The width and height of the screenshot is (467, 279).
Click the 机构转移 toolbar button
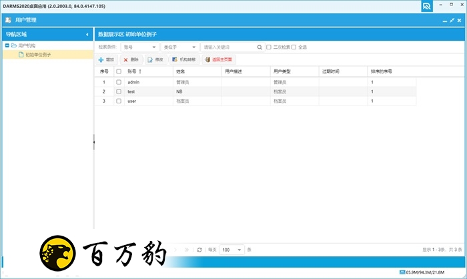click(x=183, y=59)
